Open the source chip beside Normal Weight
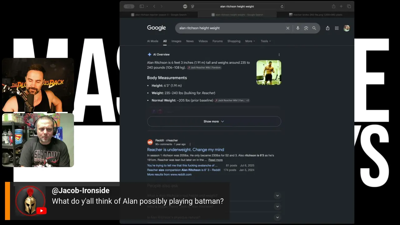The image size is (400, 225). (232, 100)
